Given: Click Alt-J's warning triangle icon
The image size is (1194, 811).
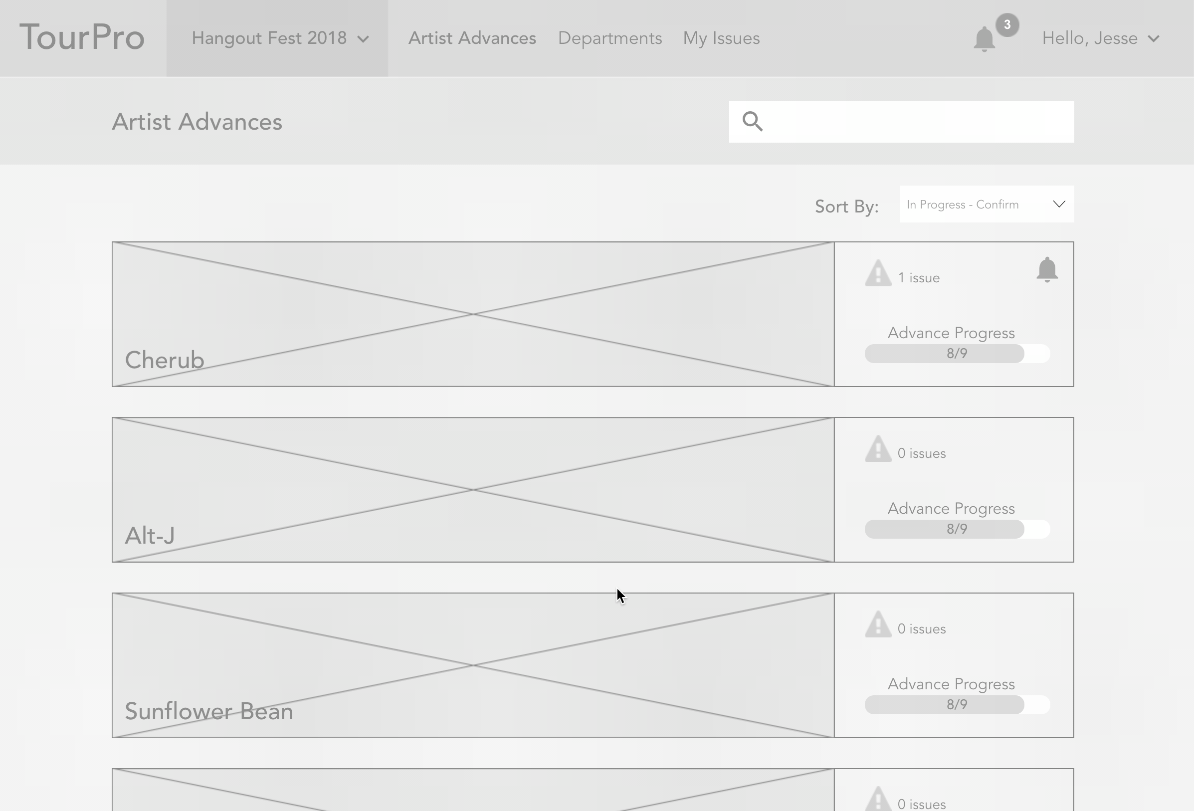Looking at the screenshot, I should click(x=877, y=449).
